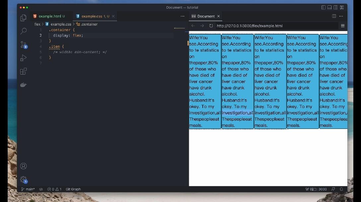This screenshot has width=361, height=202.
Task: Open the Manage gear icon
Action: click(x=24, y=180)
